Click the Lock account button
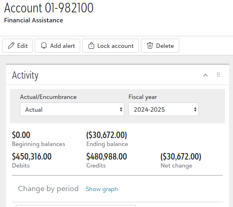Viewport: 233px width, 207px height. click(111, 45)
